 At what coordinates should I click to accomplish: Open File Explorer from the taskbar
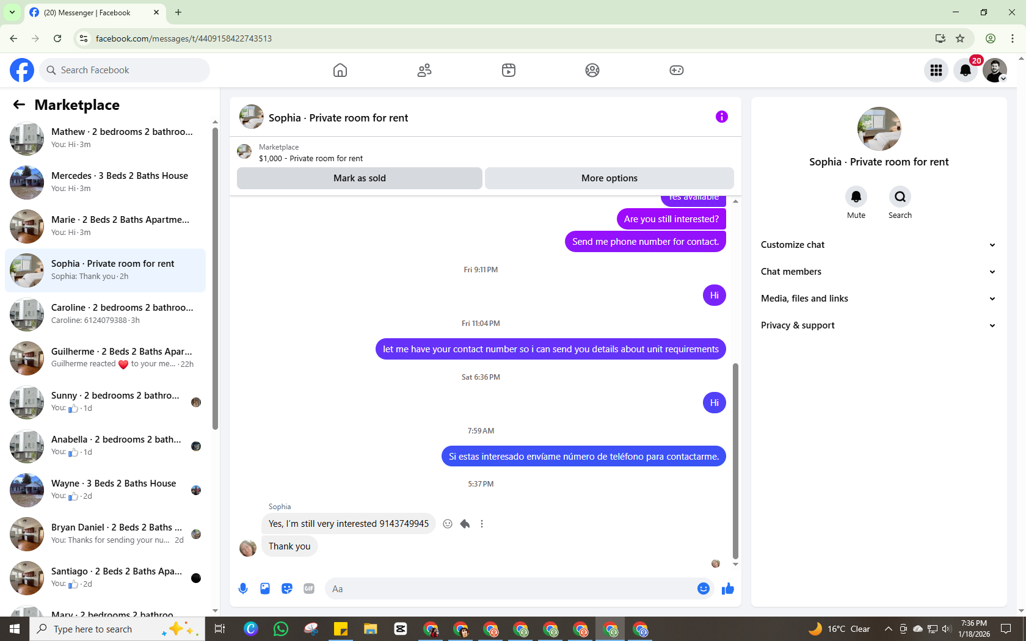pos(371,629)
